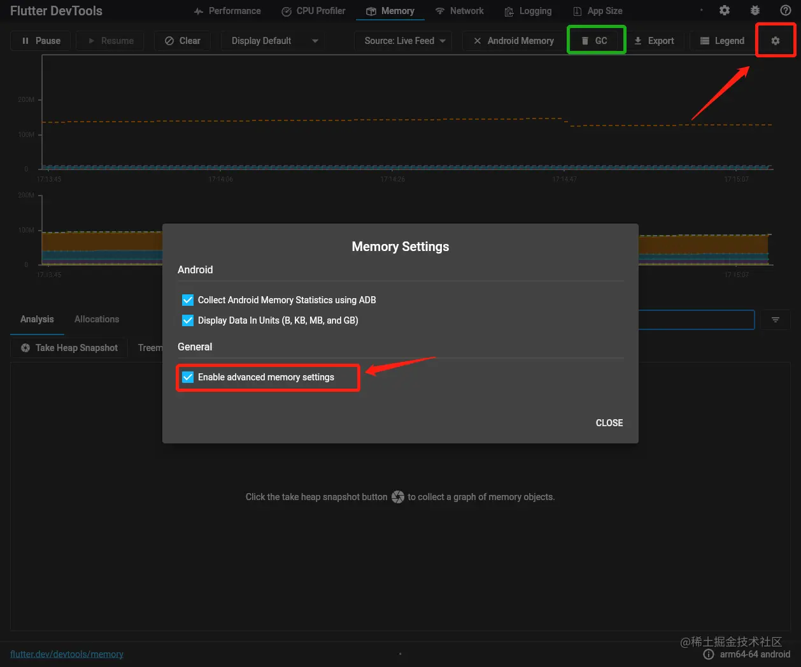Viewport: 801px width, 667px height.
Task: Select the Memory tab
Action: coord(390,11)
